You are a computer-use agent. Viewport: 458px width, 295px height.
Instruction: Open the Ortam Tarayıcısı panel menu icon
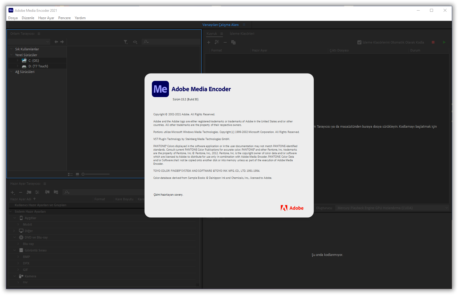pos(39,34)
